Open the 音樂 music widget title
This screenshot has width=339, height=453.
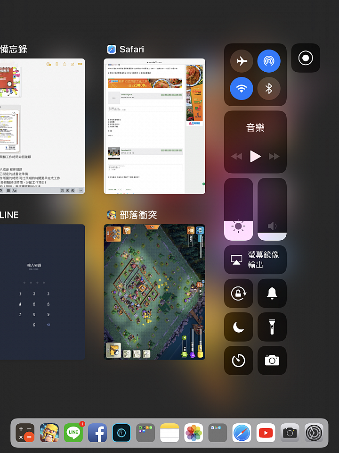(255, 127)
